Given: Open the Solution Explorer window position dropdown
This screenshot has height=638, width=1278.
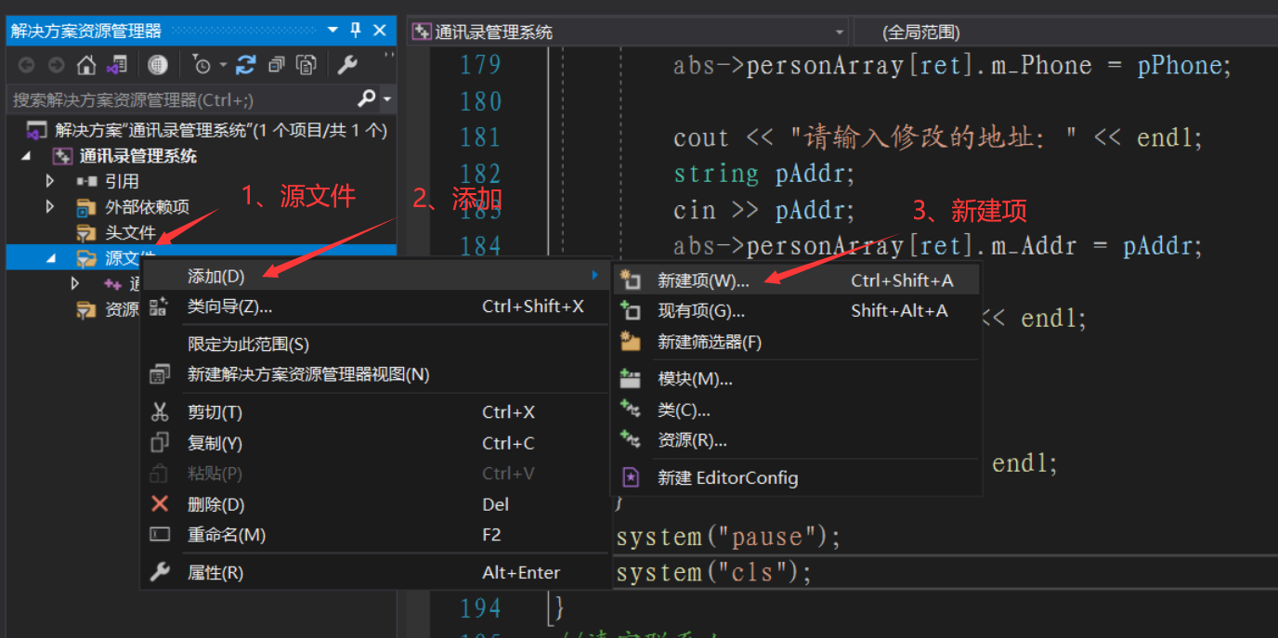Looking at the screenshot, I should coord(333,31).
